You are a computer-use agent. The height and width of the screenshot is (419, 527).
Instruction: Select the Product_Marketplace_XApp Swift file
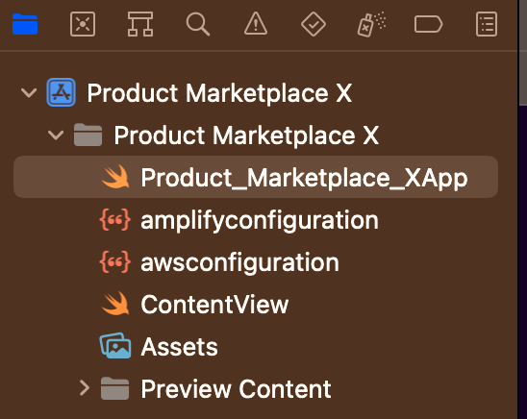[x=256, y=177]
